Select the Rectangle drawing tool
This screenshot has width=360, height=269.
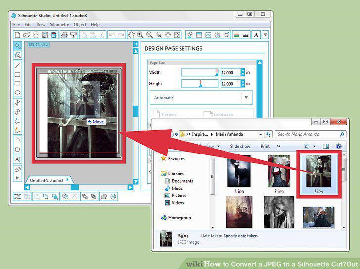pos(17,74)
